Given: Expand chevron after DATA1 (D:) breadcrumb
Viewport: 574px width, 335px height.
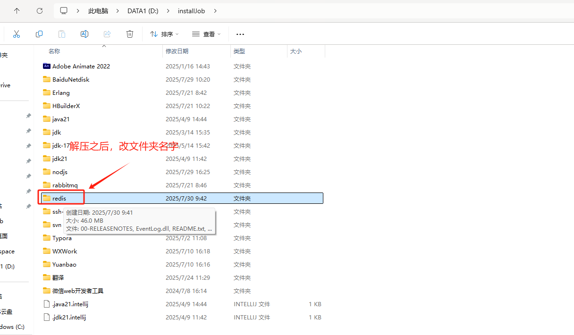Looking at the screenshot, I should [x=168, y=10].
